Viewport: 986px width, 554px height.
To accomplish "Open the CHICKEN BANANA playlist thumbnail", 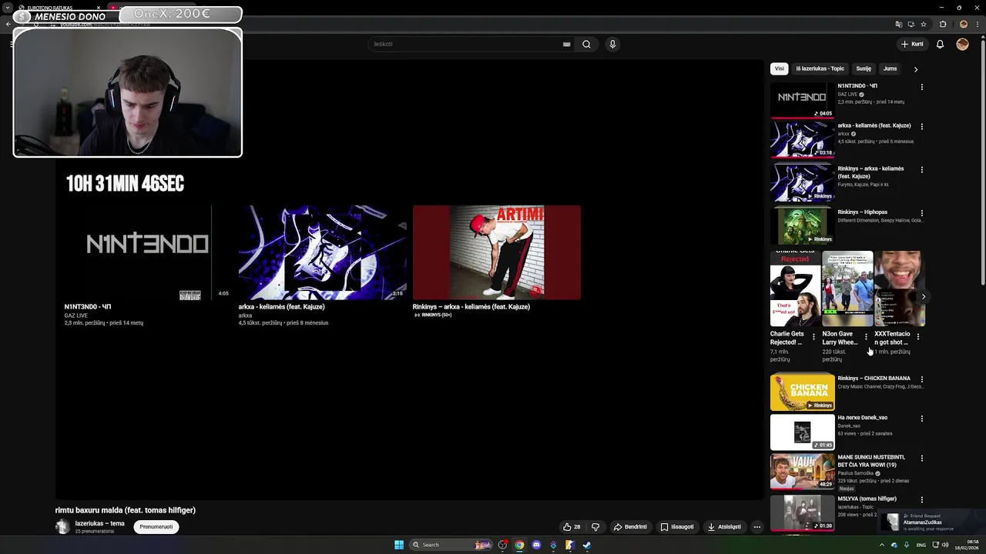I will tap(802, 392).
